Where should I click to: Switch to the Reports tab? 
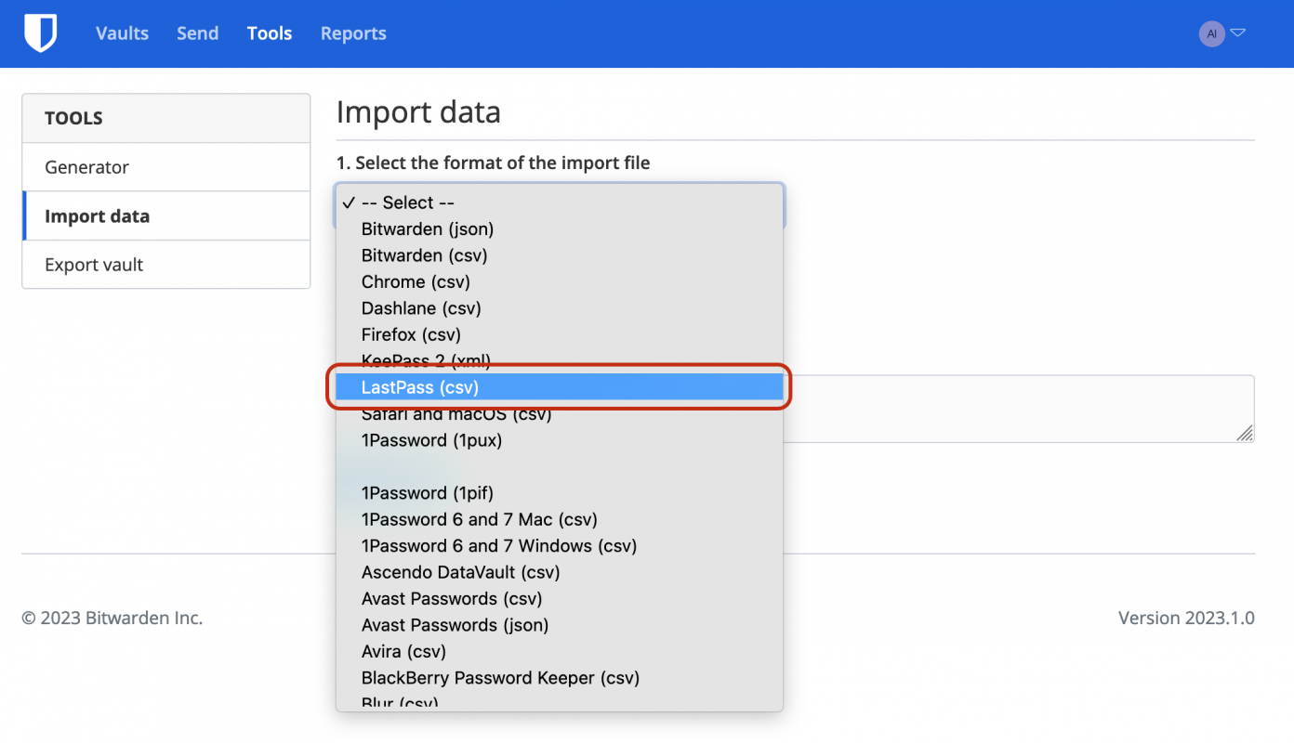point(353,33)
